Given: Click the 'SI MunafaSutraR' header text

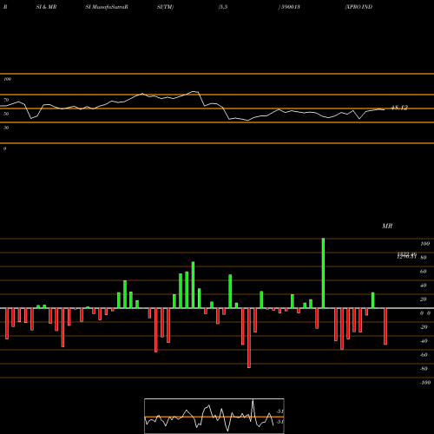Looking at the screenshot, I should coord(107,7).
